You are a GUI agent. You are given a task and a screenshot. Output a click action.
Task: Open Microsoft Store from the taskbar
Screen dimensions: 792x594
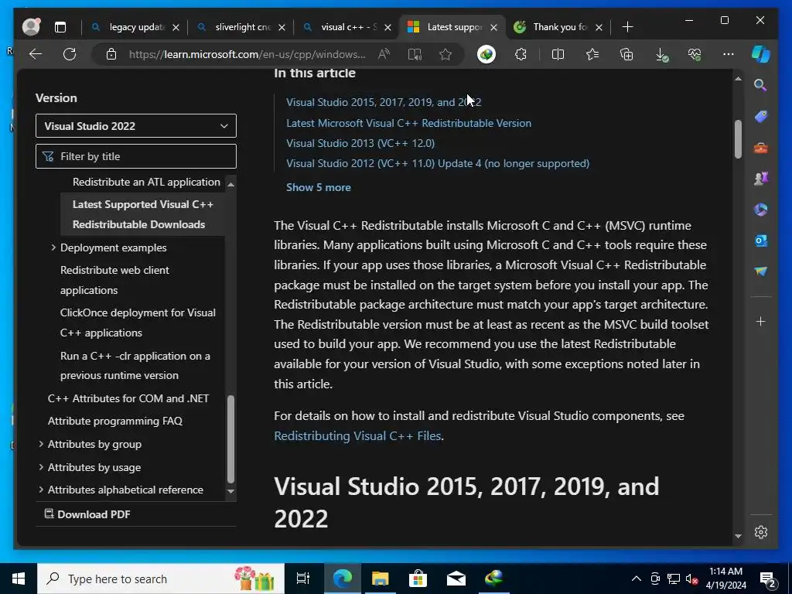point(418,579)
